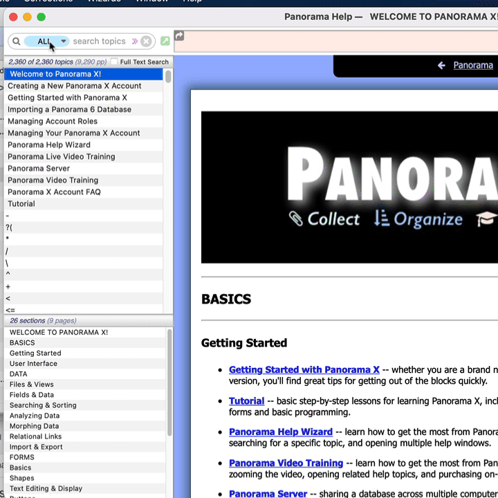Screen dimensions: 498x498
Task: Select Panorama Help Wizard topic row
Action: tap(83, 145)
